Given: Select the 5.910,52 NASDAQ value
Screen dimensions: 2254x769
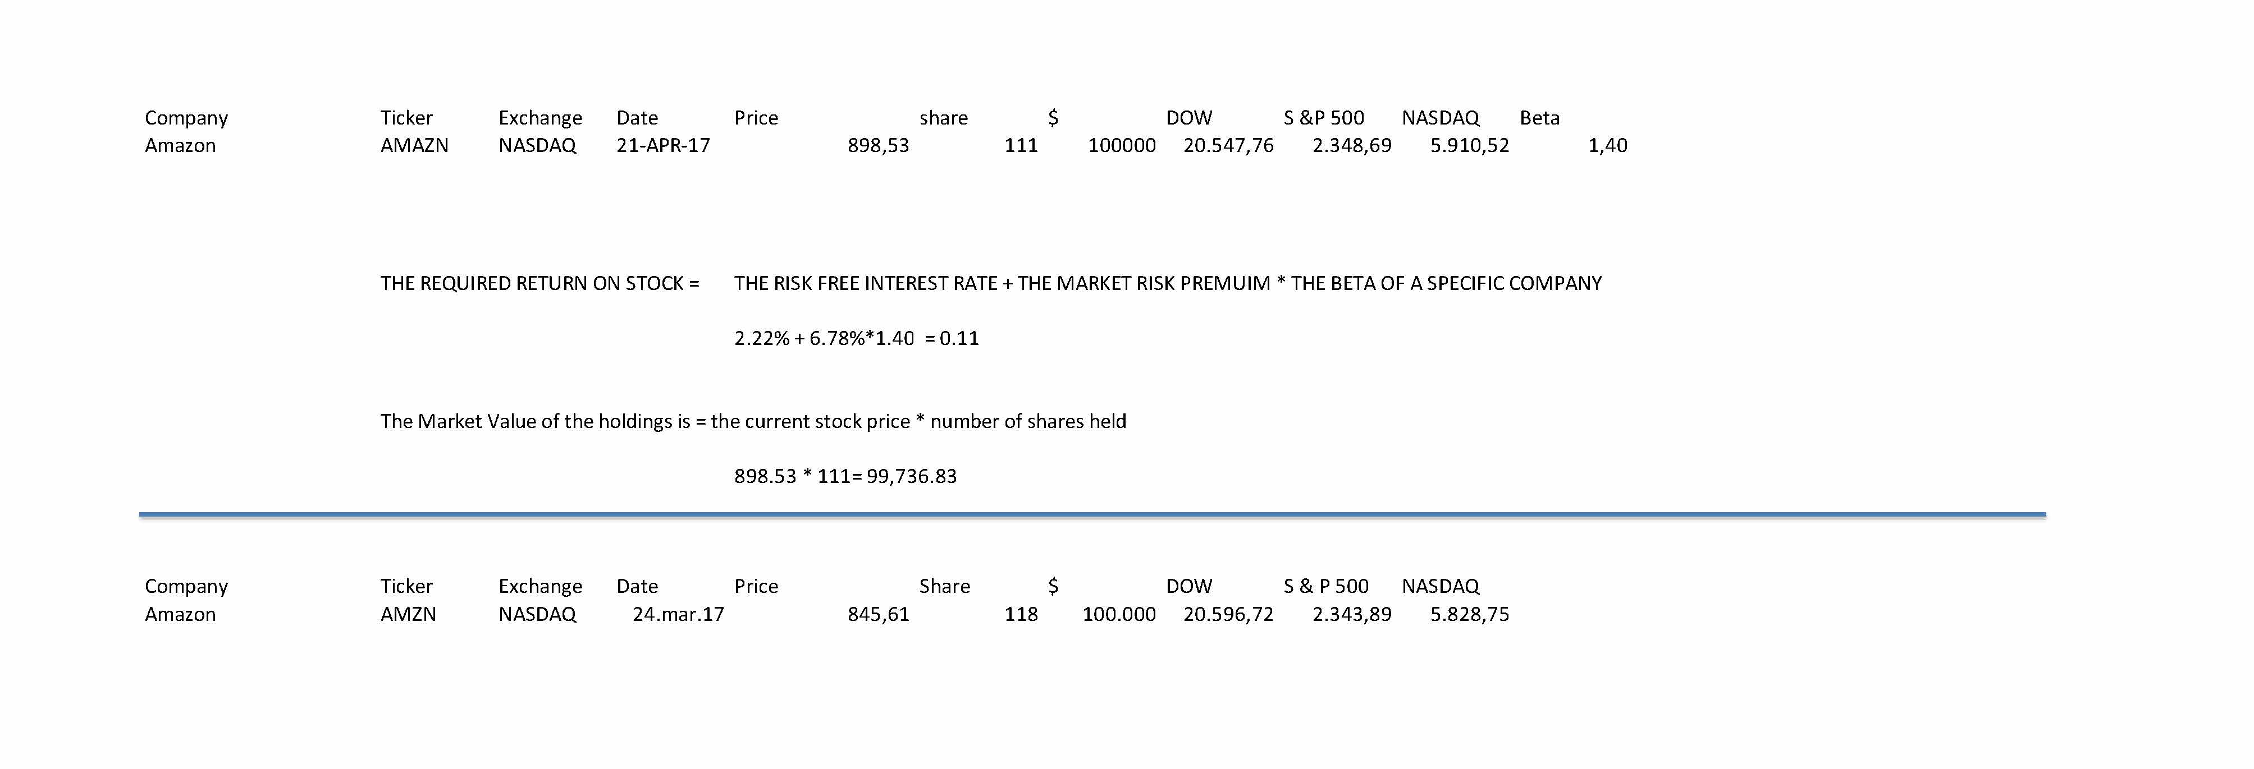Looking at the screenshot, I should click(x=1469, y=145).
